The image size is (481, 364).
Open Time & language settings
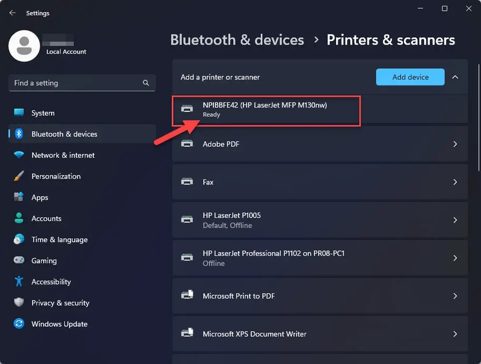pos(59,239)
